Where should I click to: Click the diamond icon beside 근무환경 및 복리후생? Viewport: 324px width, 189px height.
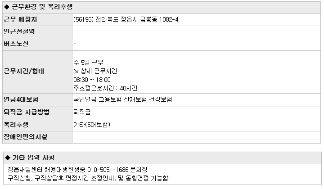point(7,7)
